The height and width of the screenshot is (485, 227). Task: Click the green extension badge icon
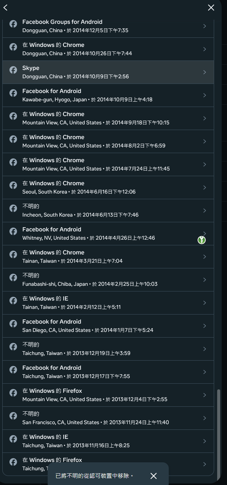(202, 240)
